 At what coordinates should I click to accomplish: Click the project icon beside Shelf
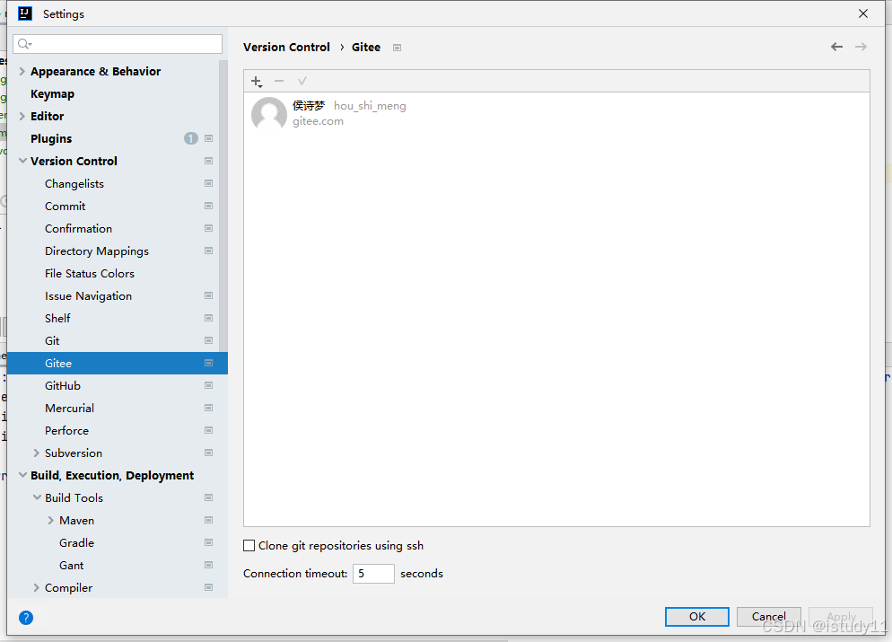coord(209,318)
